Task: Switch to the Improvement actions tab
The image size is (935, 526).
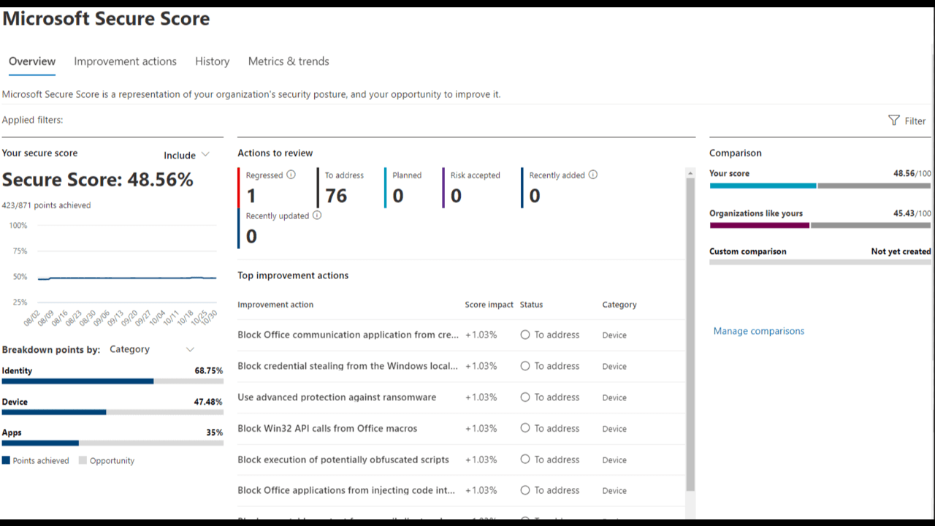Action: [125, 61]
